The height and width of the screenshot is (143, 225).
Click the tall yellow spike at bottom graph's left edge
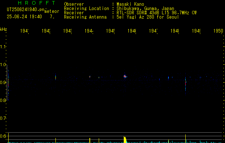click(x=8, y=138)
